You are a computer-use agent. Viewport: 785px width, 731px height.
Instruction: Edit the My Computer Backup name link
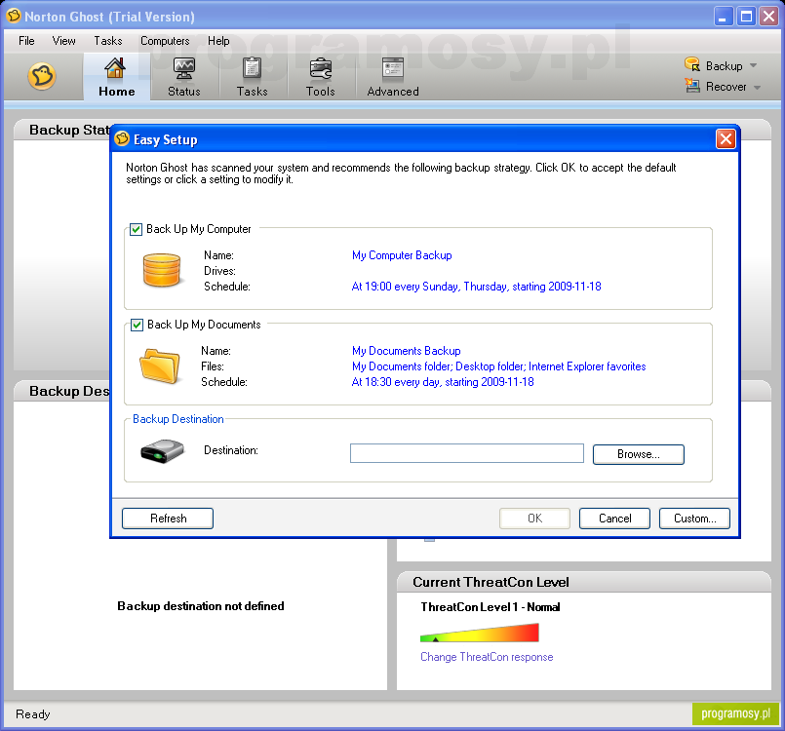tap(402, 255)
